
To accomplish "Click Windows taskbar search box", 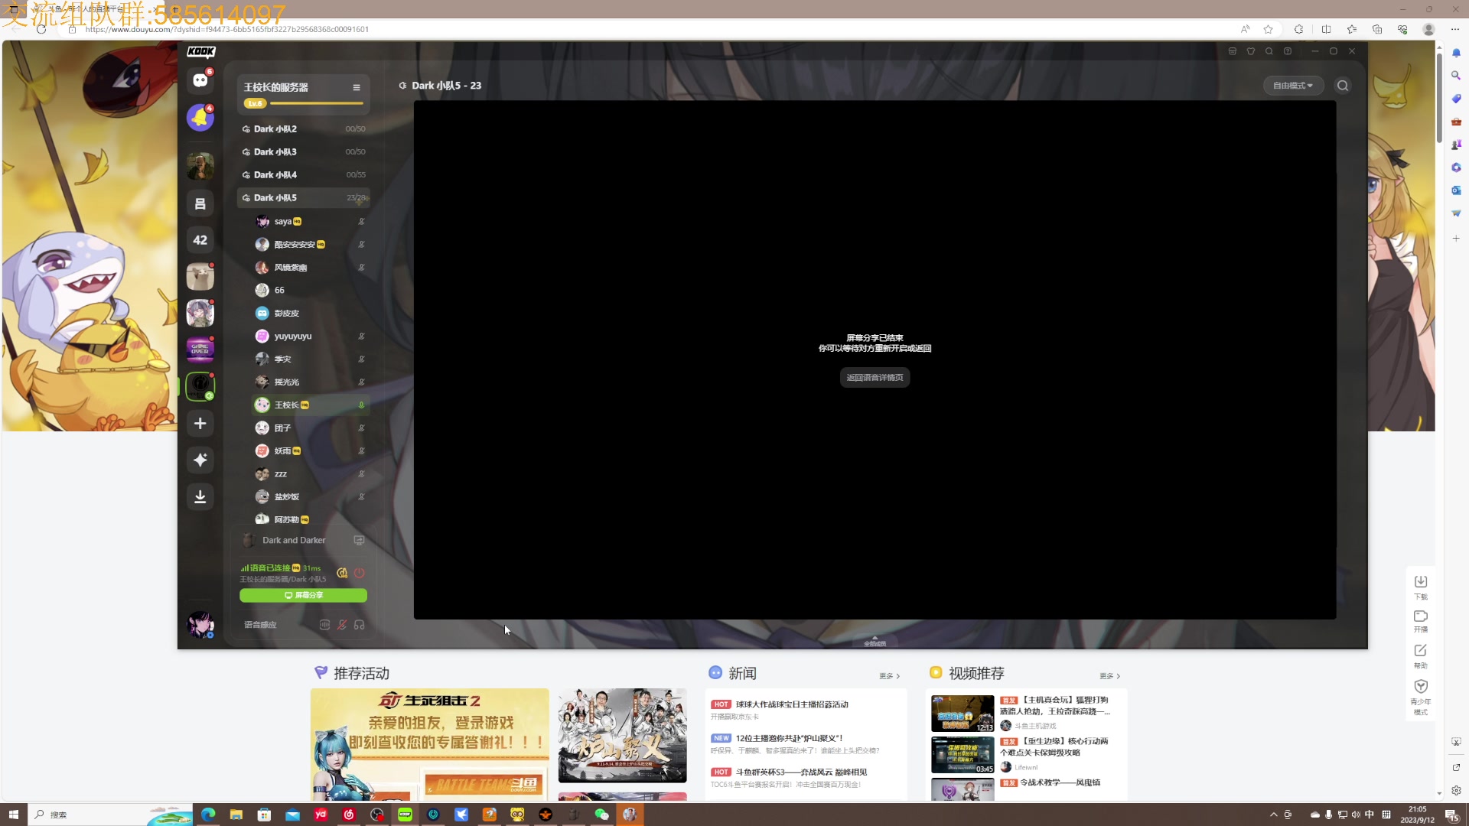I will [x=110, y=815].
